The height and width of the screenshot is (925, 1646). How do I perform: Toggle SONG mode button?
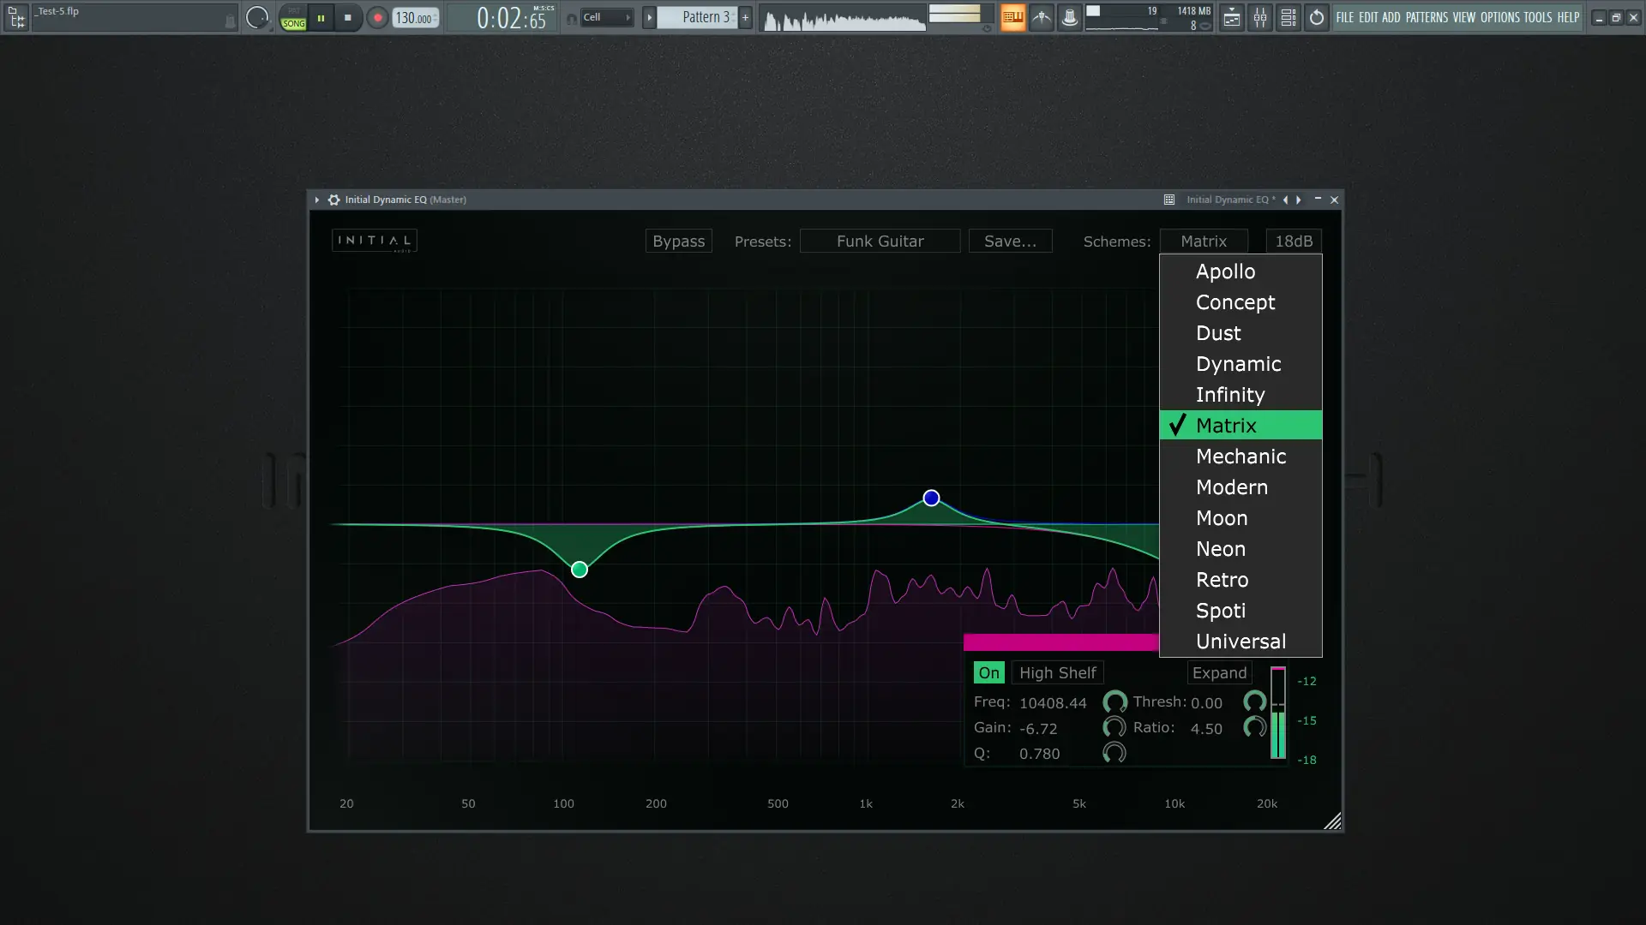(293, 23)
